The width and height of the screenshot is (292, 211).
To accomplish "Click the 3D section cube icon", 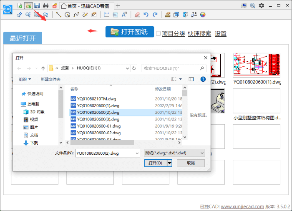I will coord(185,15).
